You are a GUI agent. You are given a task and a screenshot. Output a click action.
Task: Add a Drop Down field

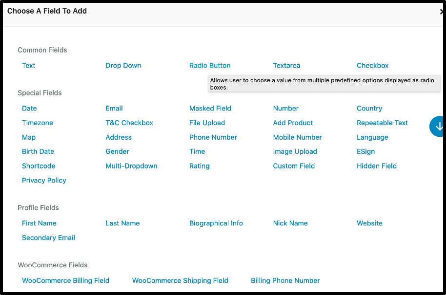(x=123, y=65)
